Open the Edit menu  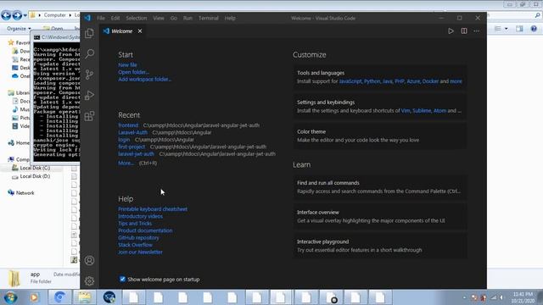pyautogui.click(x=115, y=18)
